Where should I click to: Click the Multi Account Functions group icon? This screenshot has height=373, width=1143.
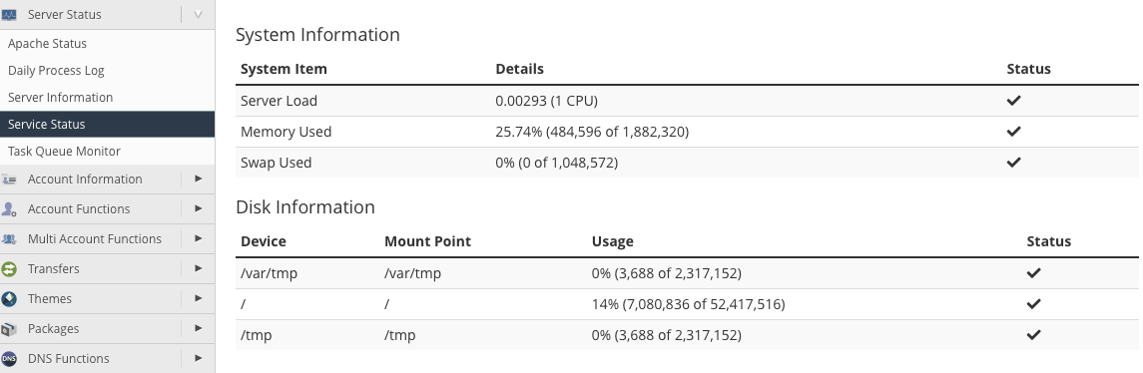click(x=9, y=239)
